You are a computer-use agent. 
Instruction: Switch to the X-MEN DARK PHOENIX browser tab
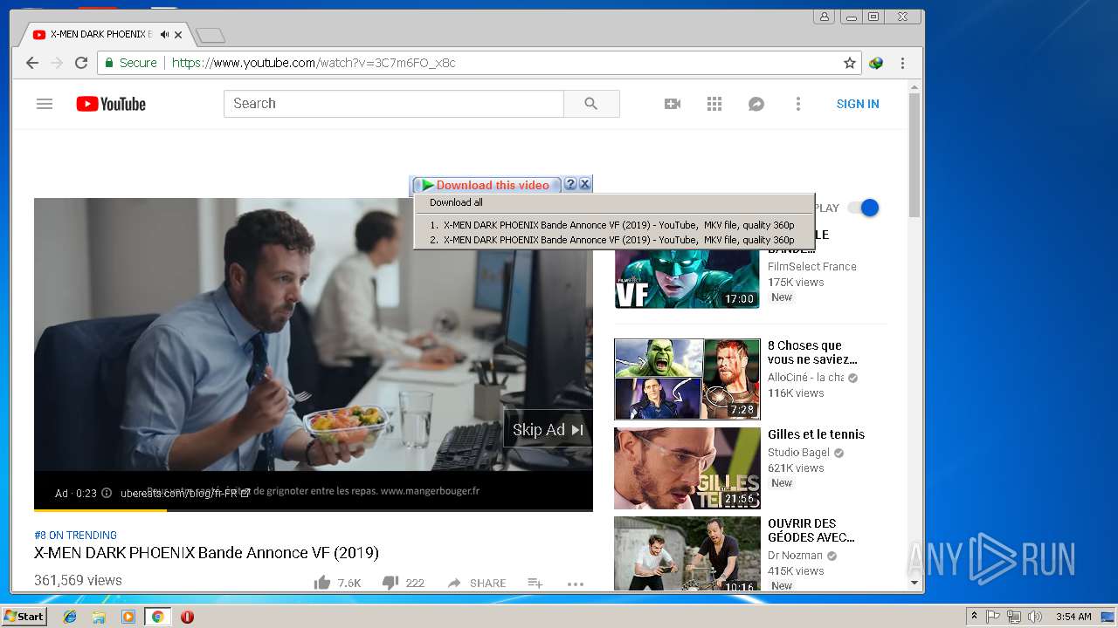pos(100,35)
